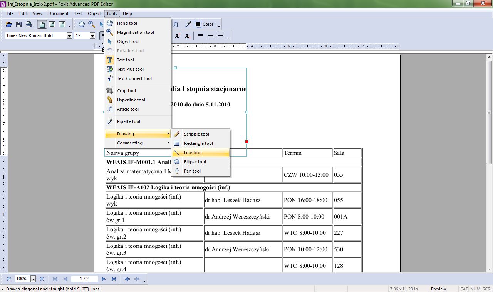The image size is (493, 292).
Task: Choose Rectangle tool from Drawing submenu
Action: coord(201,143)
